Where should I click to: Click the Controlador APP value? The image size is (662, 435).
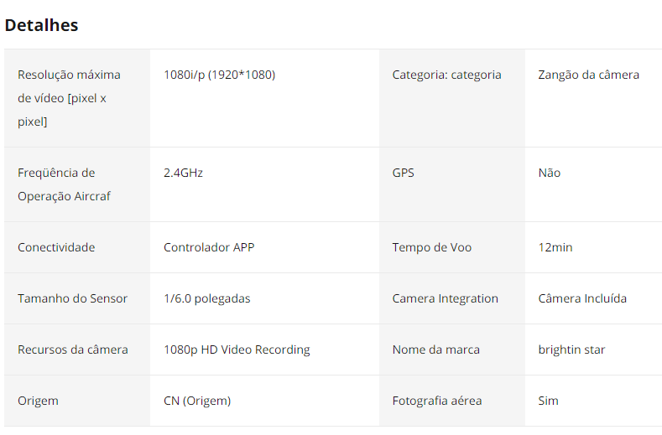click(209, 247)
